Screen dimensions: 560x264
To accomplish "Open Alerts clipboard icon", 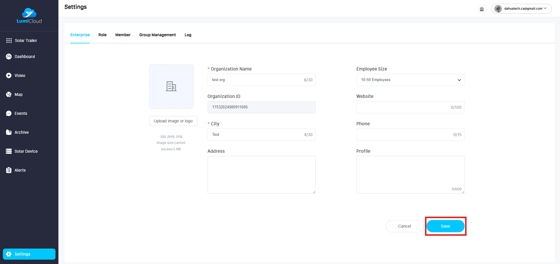I will click(x=9, y=170).
